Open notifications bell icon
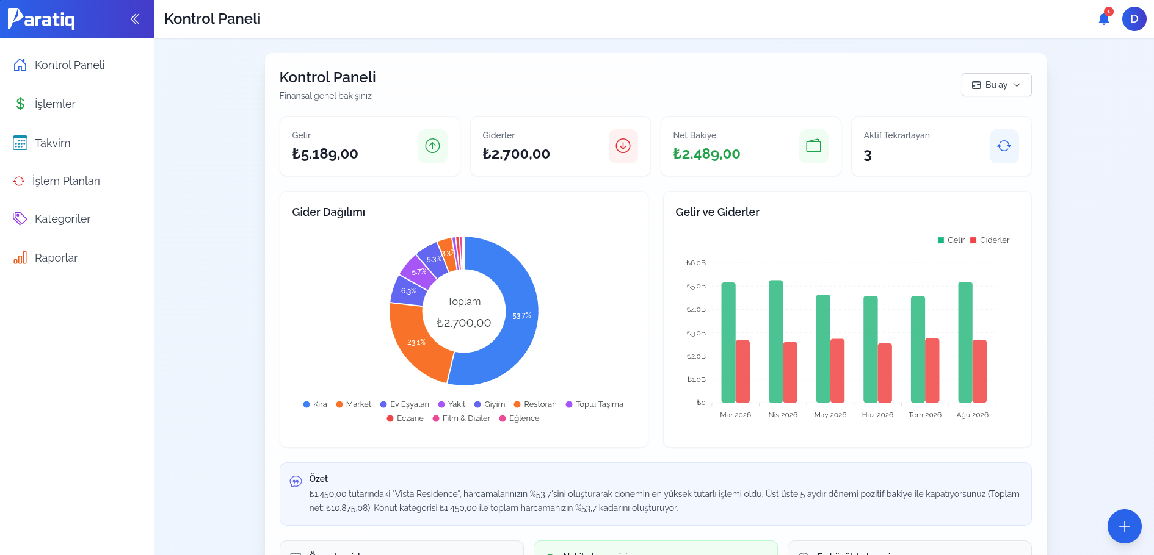Image resolution: width=1154 pixels, height=555 pixels. click(1104, 19)
